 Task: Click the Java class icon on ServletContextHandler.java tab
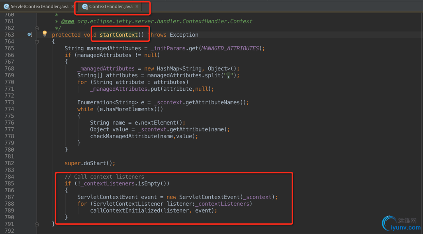coord(6,6)
